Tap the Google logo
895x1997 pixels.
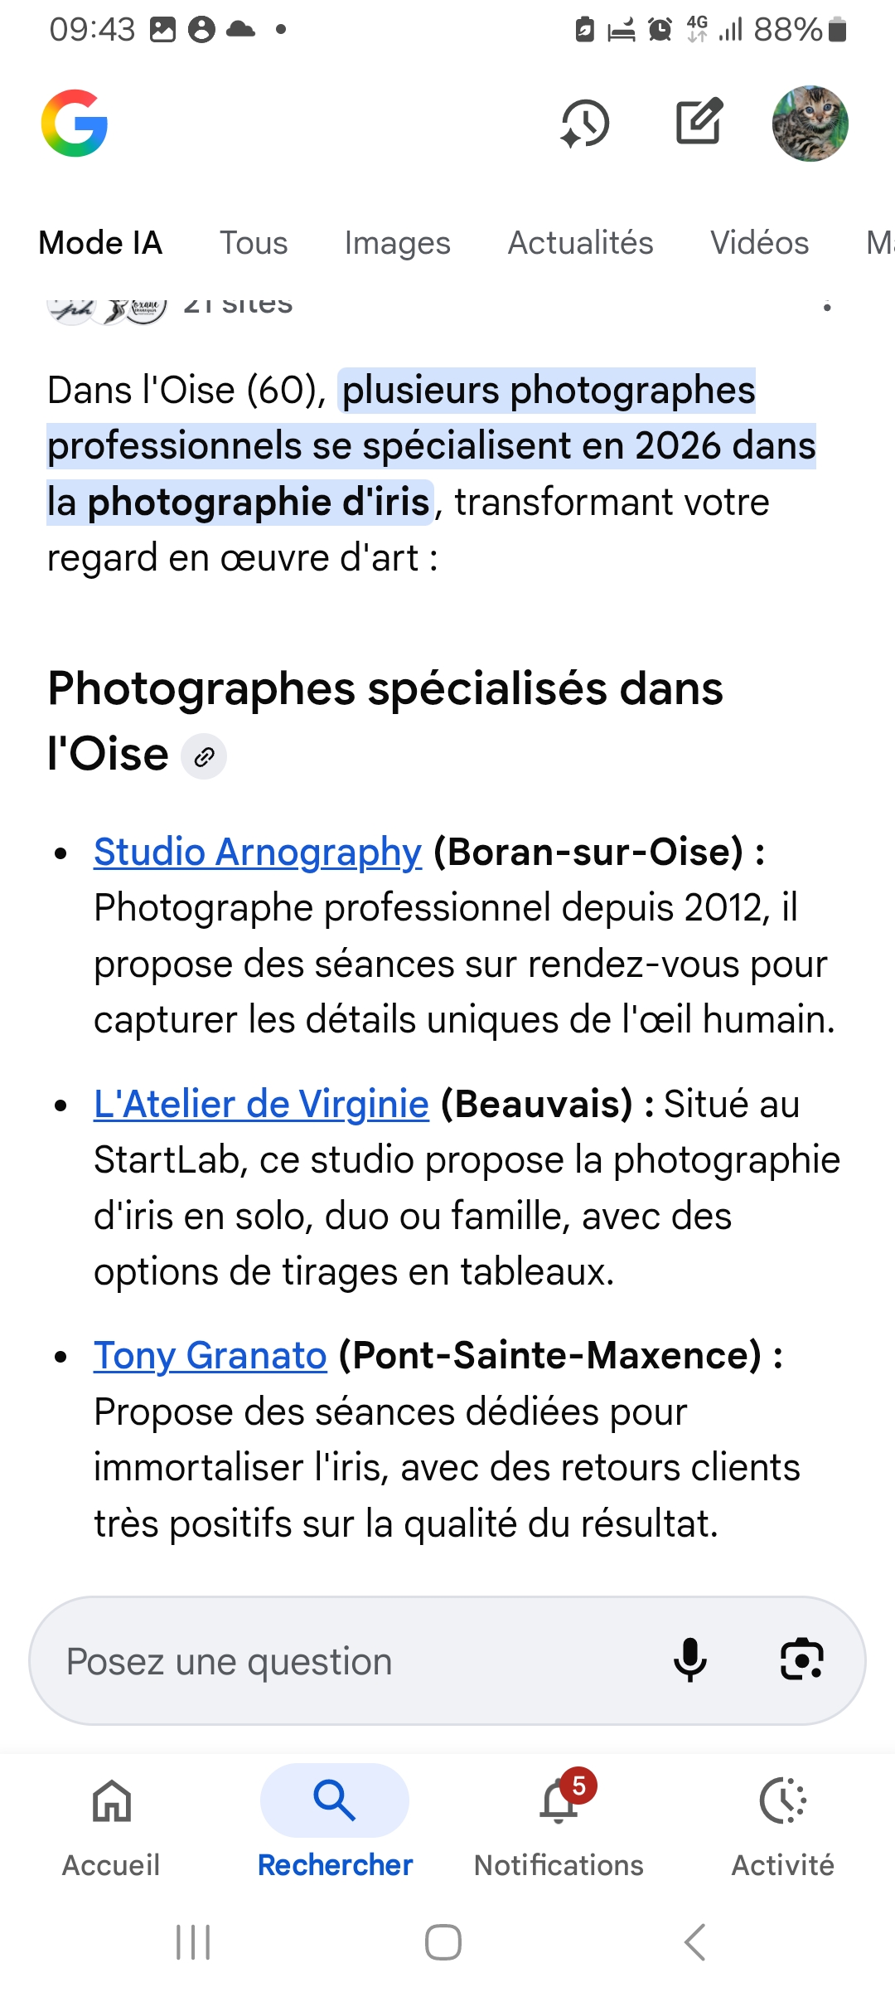pos(75,124)
